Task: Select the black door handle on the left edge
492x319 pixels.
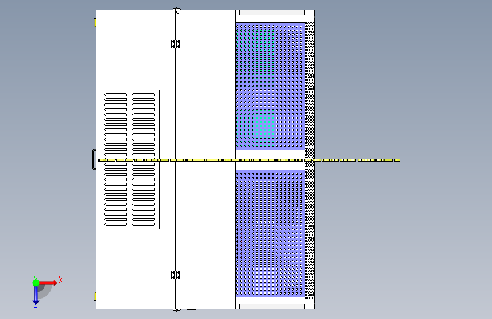Action: pyautogui.click(x=94, y=159)
